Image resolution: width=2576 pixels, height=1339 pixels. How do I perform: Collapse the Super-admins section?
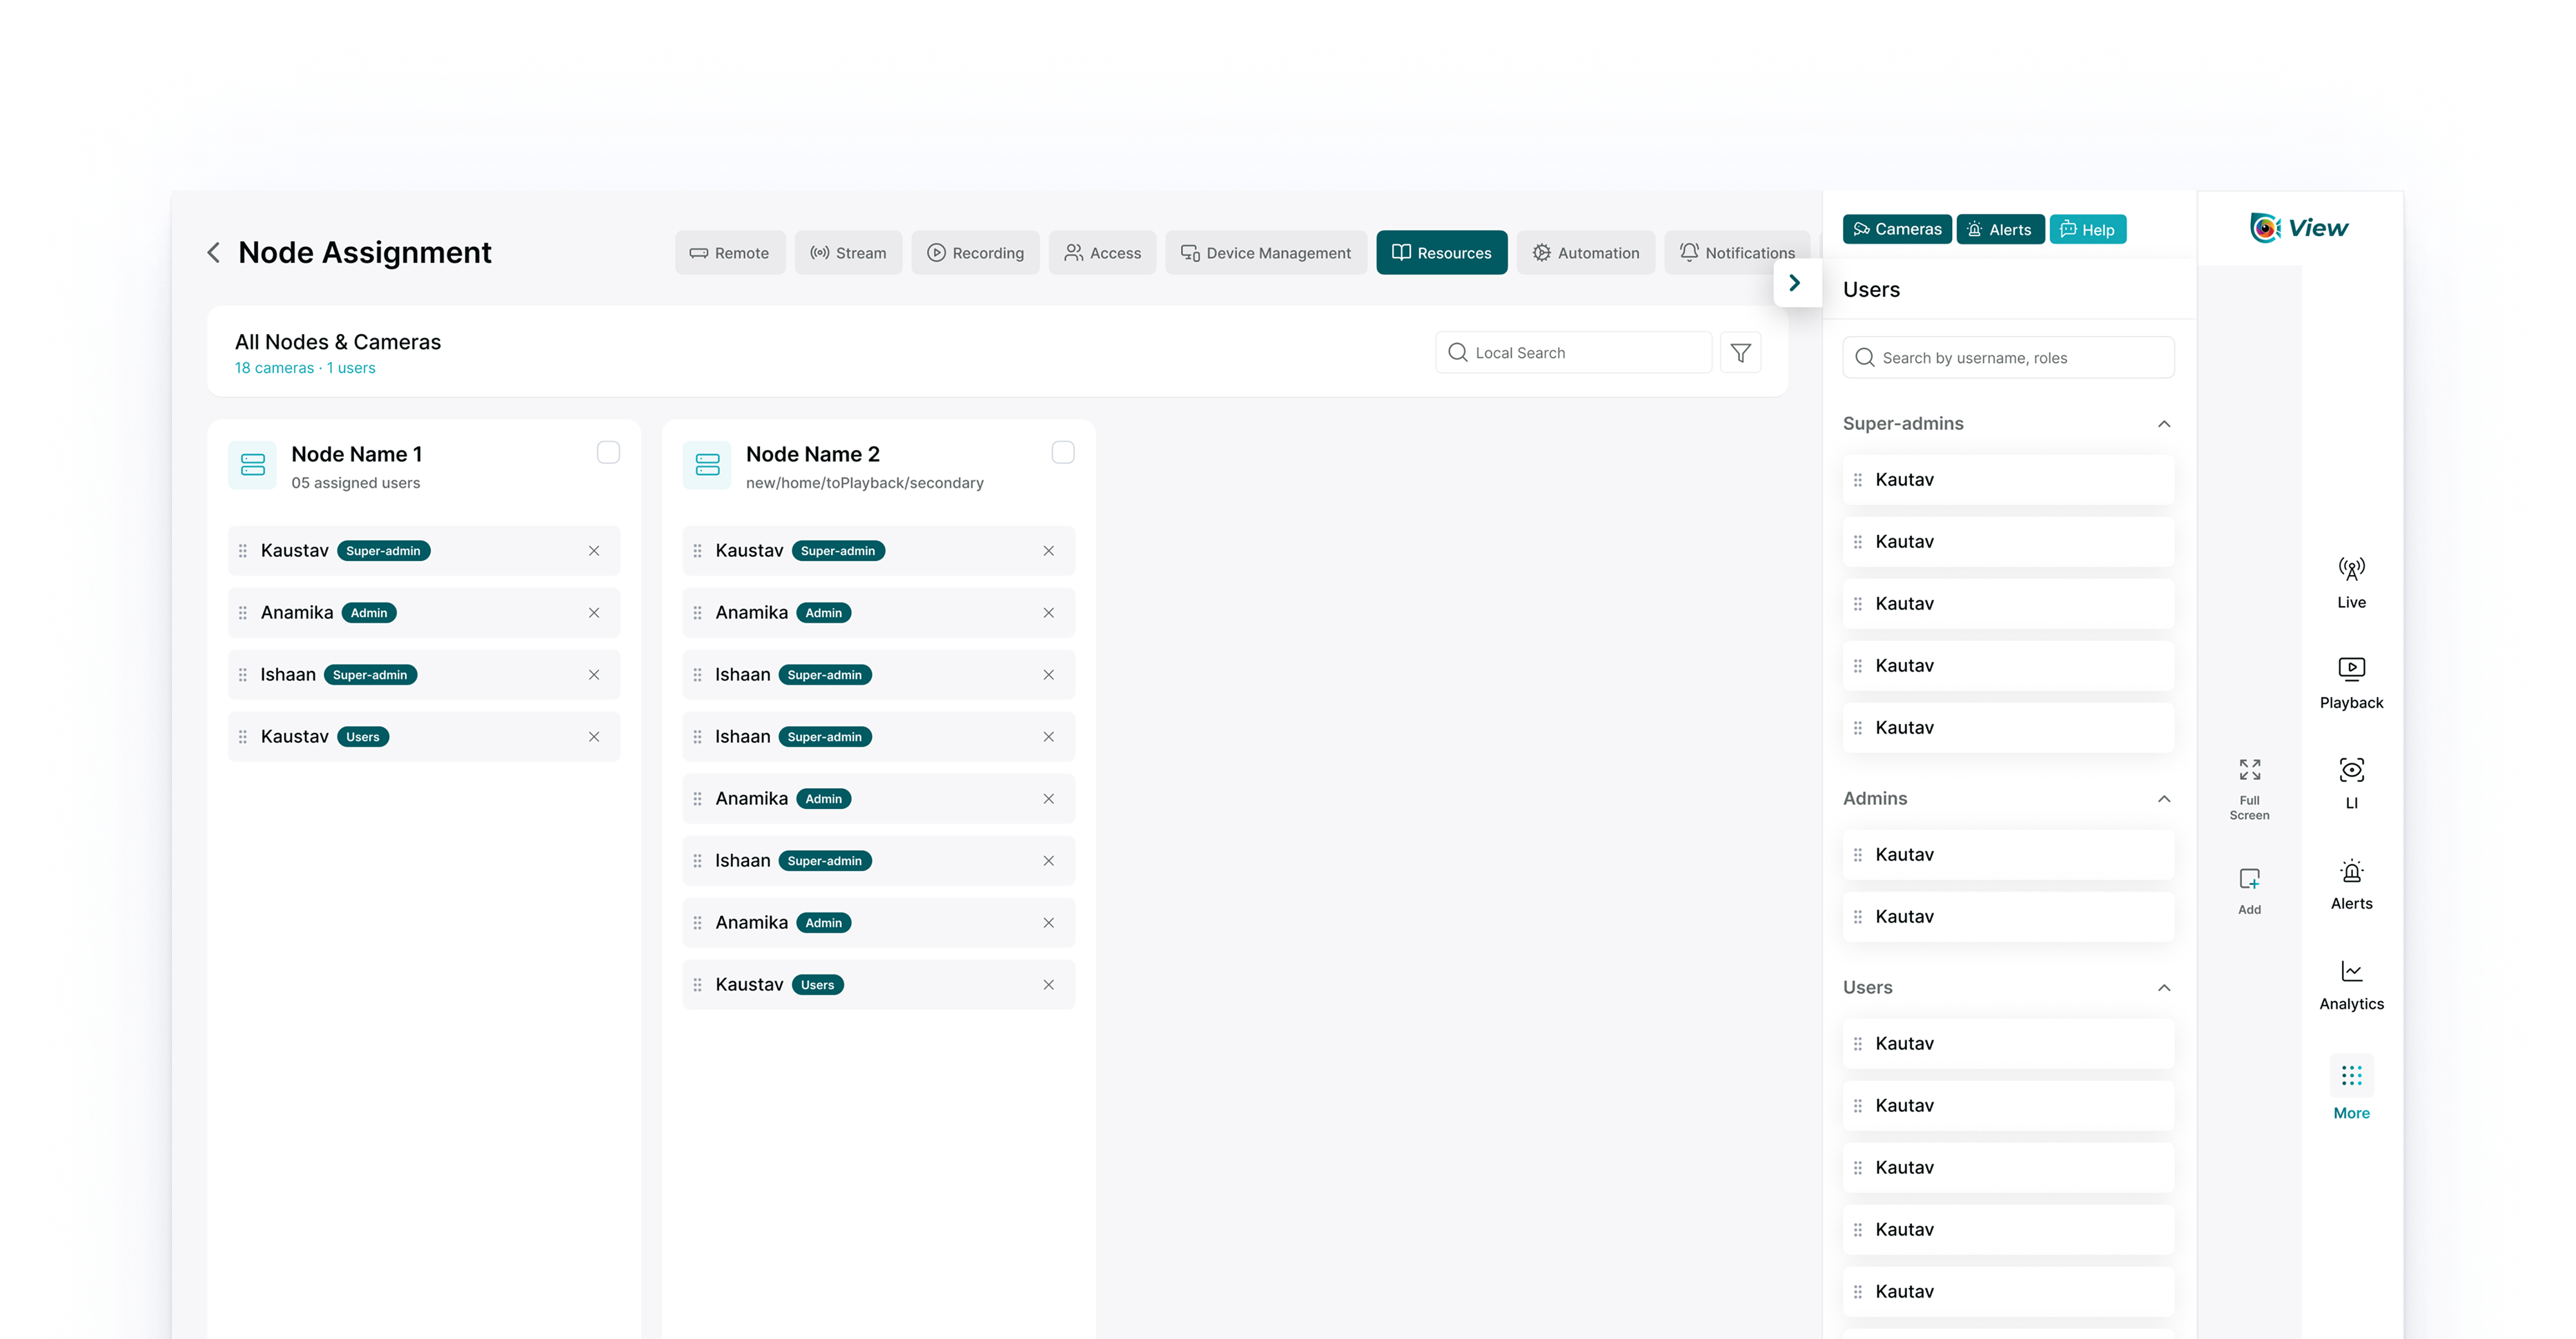click(x=2164, y=424)
